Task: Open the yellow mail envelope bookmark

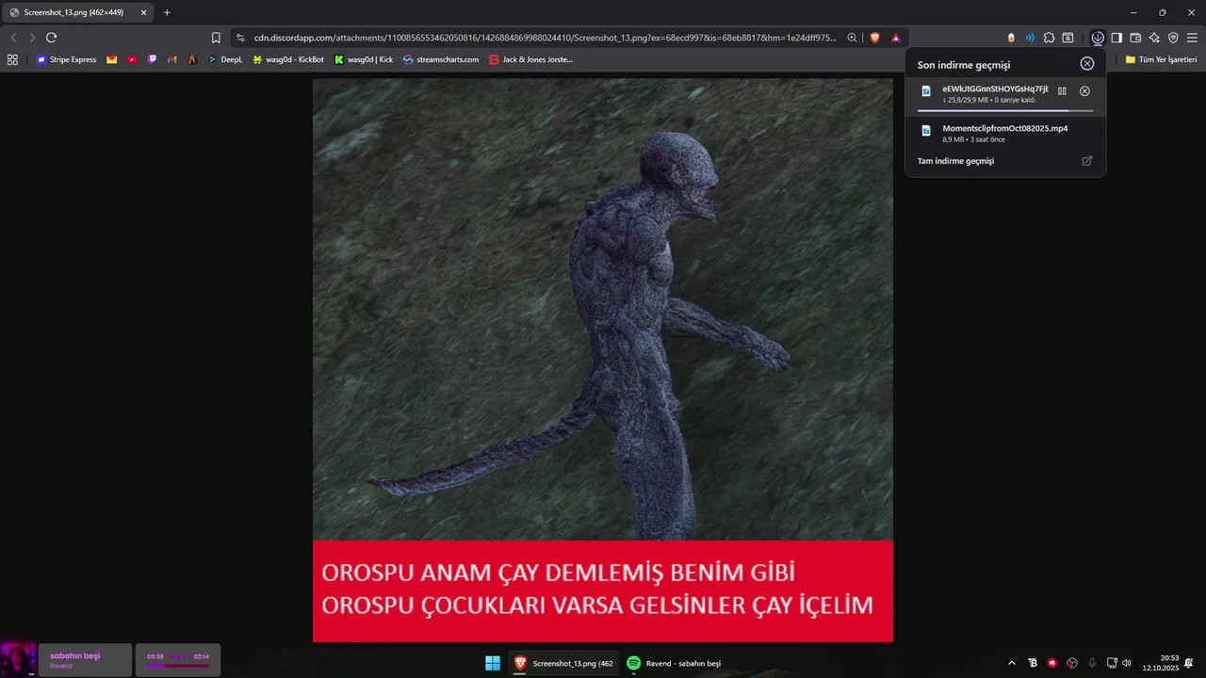Action: pyautogui.click(x=112, y=59)
